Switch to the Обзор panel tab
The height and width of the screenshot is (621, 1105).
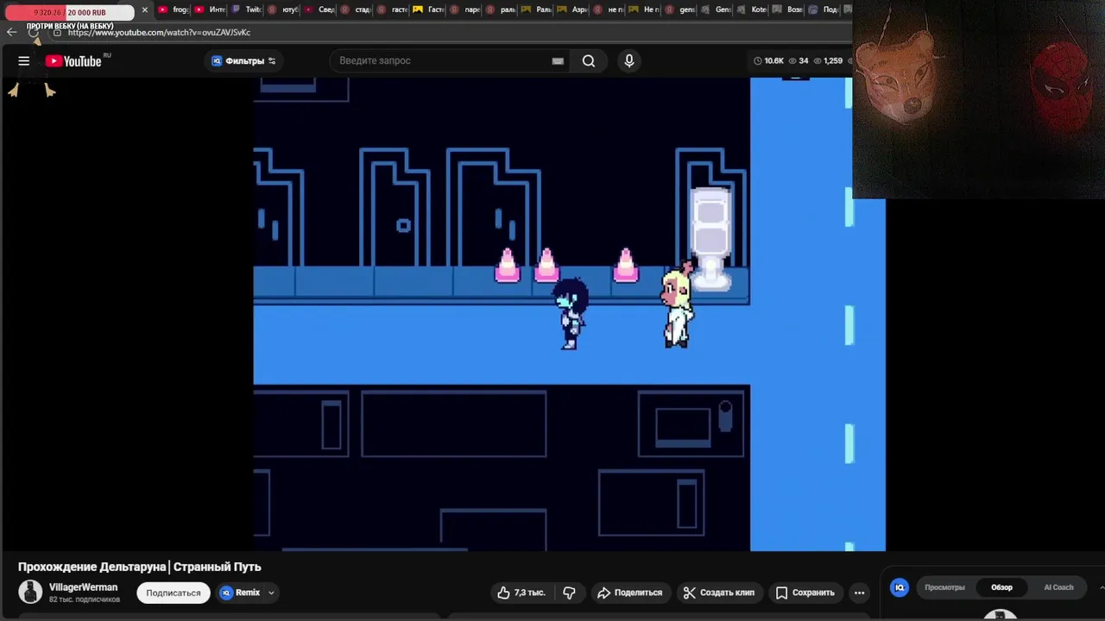(1001, 587)
